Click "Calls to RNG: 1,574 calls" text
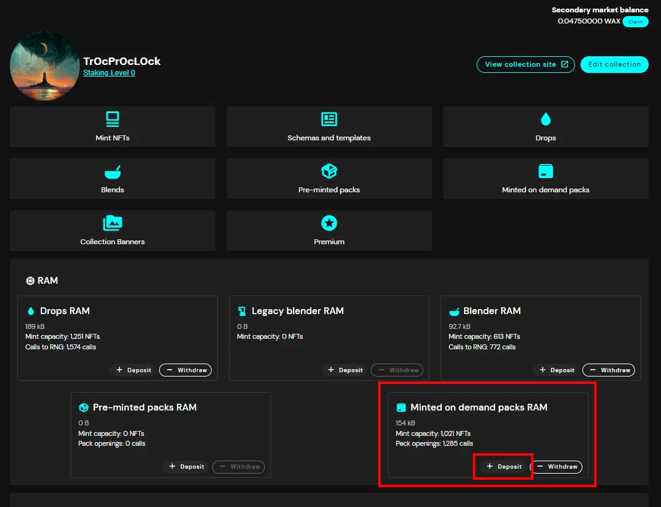661x507 pixels. 61,347
